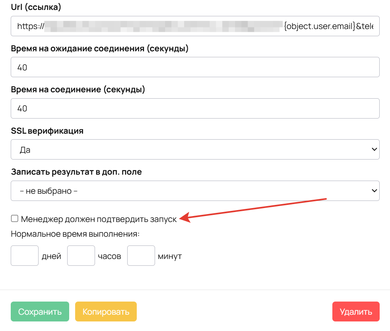Image resolution: width=390 pixels, height=331 pixels.
Task: Click the SSL верификация dropdown chevron
Action: coord(374,149)
